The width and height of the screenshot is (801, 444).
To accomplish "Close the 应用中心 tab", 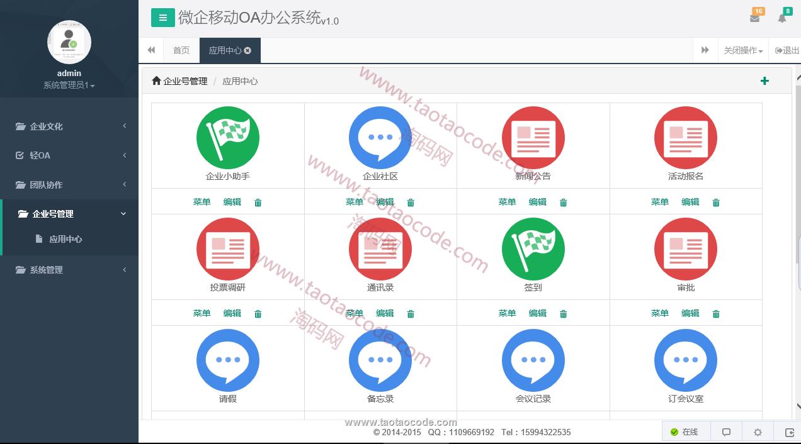I will pos(247,50).
